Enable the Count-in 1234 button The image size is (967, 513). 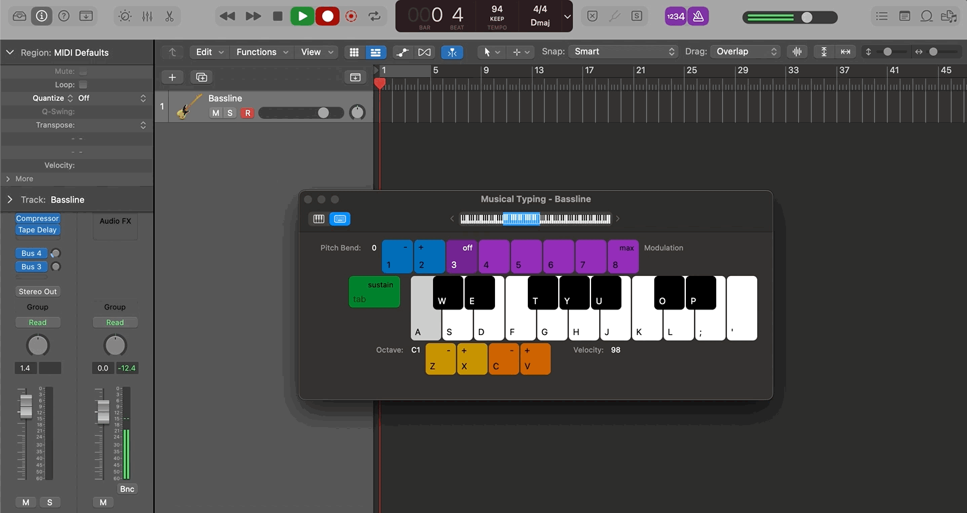[674, 15]
